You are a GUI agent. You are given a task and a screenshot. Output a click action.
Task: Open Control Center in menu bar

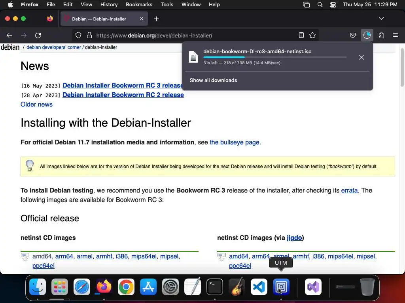[x=333, y=5]
